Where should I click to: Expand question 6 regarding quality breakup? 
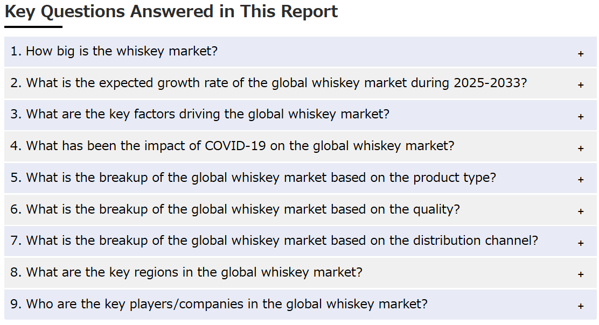[300, 209]
